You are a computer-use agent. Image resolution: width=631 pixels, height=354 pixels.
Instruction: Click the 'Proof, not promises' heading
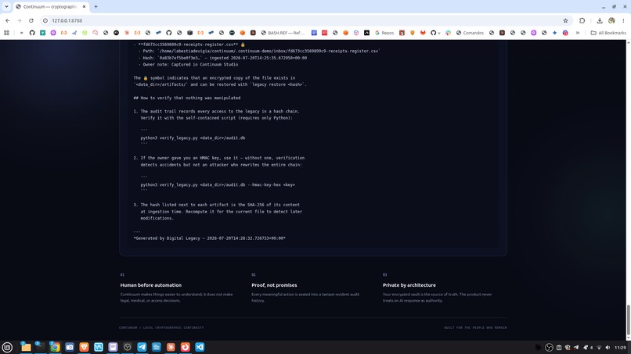coord(274,285)
